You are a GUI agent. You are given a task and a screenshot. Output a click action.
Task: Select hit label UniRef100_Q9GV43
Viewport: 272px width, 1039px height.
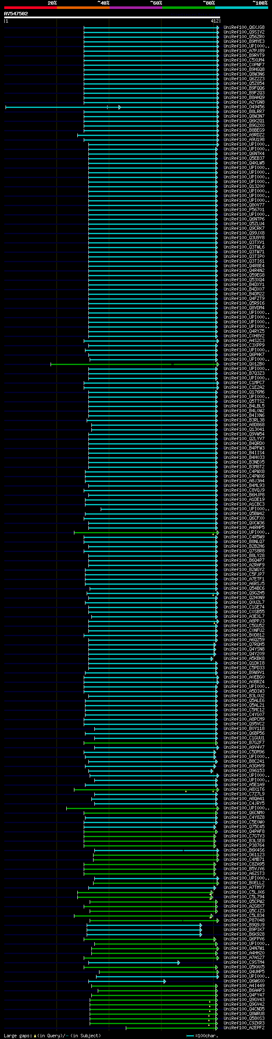click(244, 1000)
